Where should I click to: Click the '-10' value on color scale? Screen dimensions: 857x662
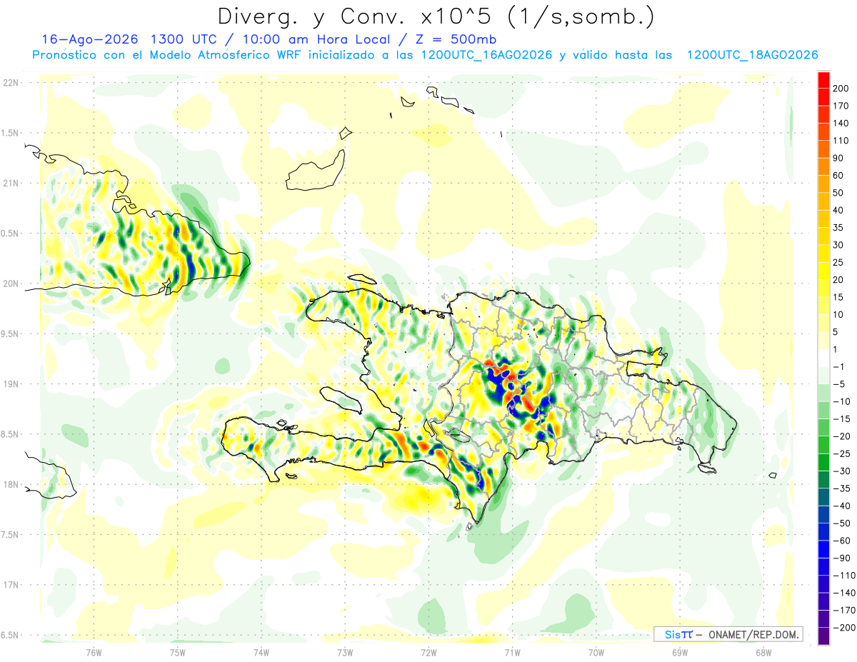coord(841,401)
